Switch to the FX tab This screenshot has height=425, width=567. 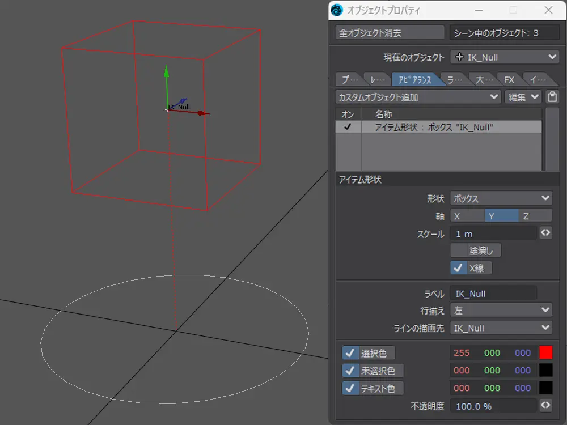(509, 79)
